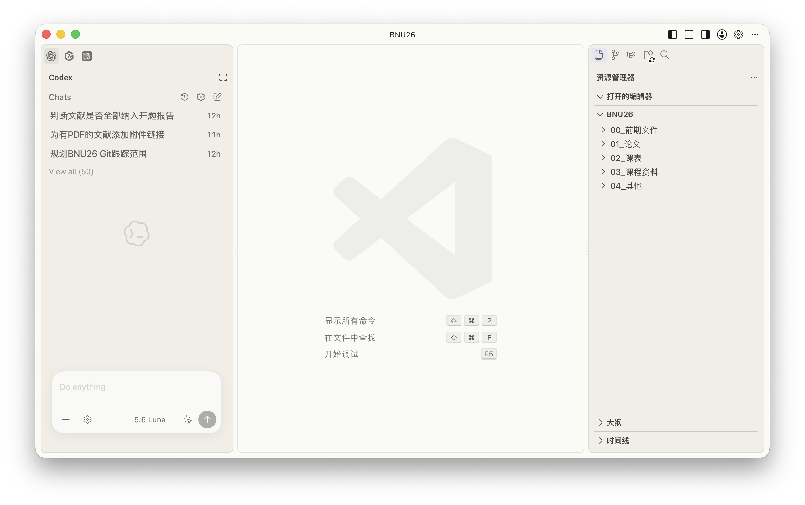Toggle the right sidebar layout button
Viewport: 805px width, 505px height.
pyautogui.click(x=705, y=35)
